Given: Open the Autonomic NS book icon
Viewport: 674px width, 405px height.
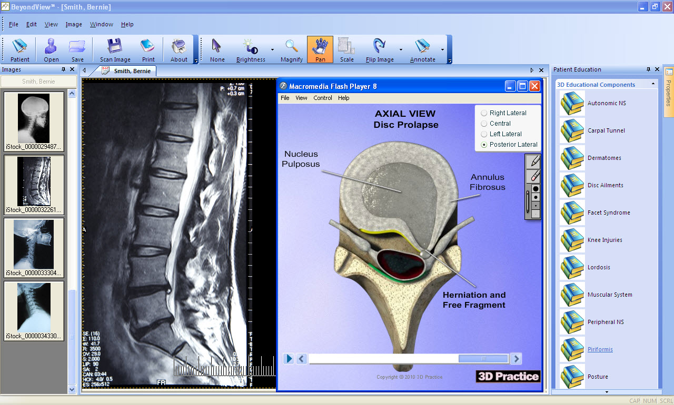Looking at the screenshot, I should (572, 104).
